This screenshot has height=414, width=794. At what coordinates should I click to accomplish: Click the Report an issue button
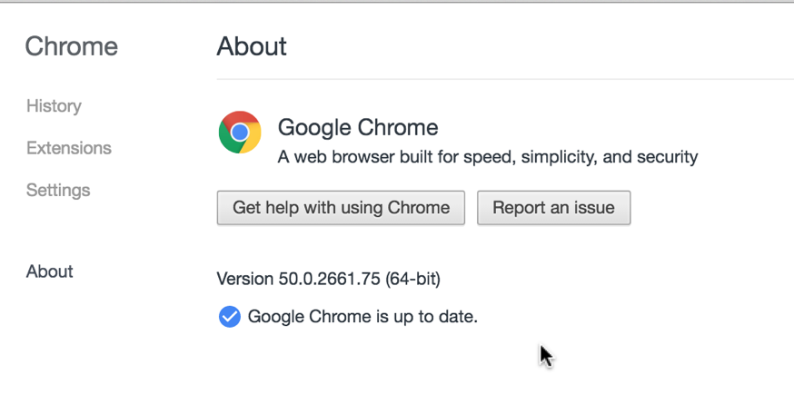pyautogui.click(x=553, y=208)
